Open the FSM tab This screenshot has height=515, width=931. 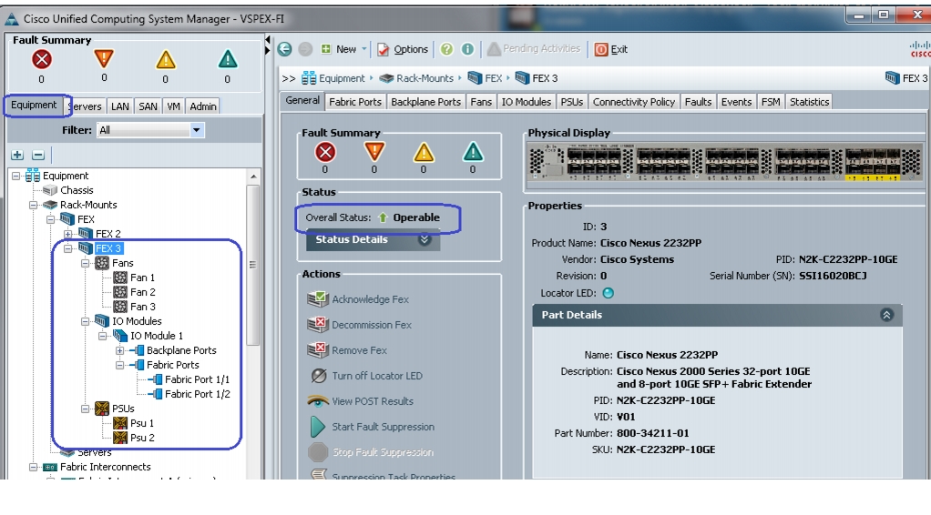tap(771, 102)
